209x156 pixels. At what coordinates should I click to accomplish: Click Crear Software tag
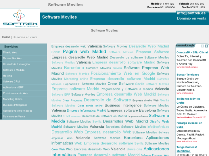(x=121, y=84)
